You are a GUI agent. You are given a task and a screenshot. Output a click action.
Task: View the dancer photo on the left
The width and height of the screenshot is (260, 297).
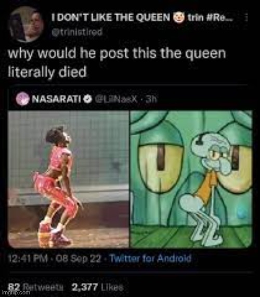69,179
